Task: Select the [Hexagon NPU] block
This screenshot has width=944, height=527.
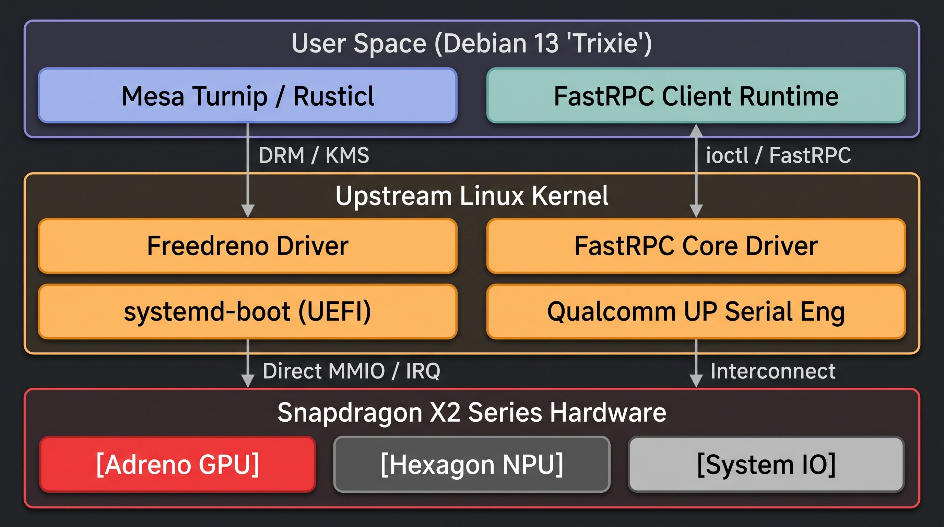Action: tap(472, 464)
